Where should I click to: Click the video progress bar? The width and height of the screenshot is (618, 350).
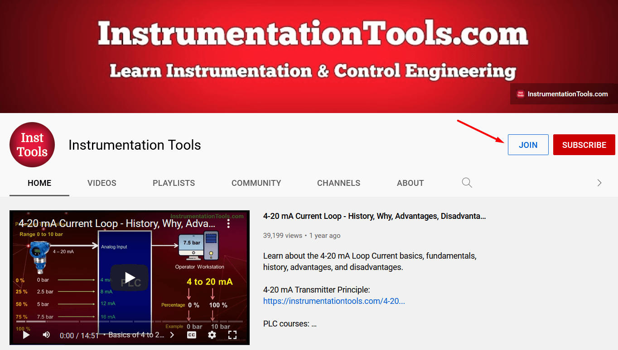click(130, 322)
